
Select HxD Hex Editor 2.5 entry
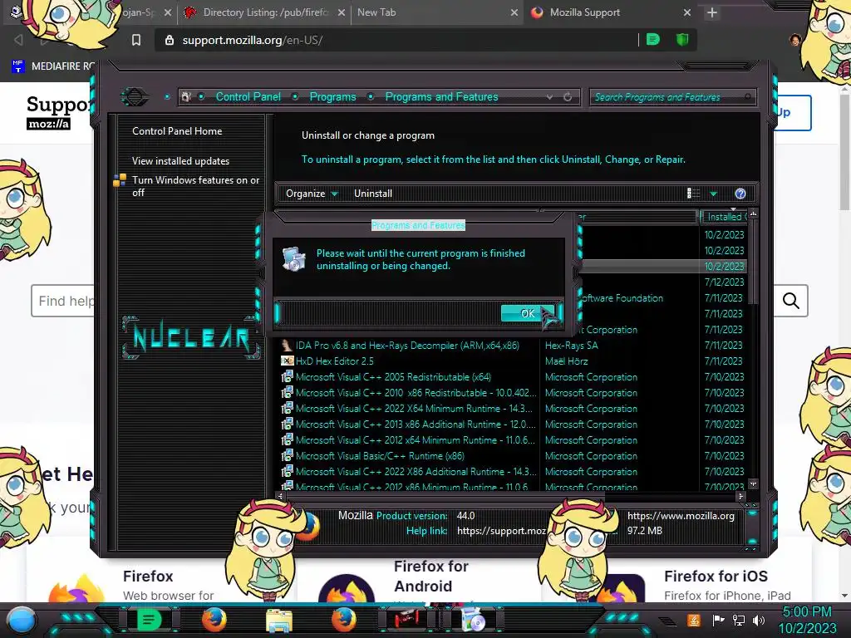click(335, 361)
